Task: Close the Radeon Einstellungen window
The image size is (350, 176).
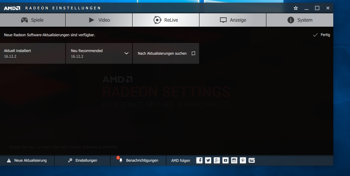Action: (x=328, y=8)
